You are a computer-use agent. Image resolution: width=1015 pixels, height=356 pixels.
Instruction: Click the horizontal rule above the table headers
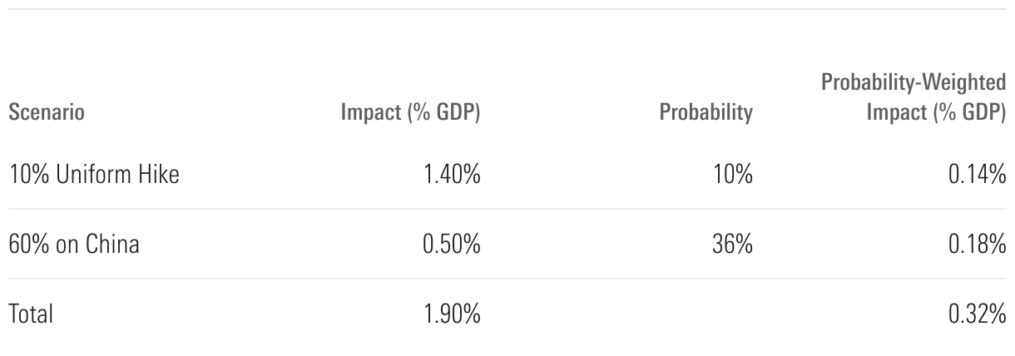tap(507, 9)
